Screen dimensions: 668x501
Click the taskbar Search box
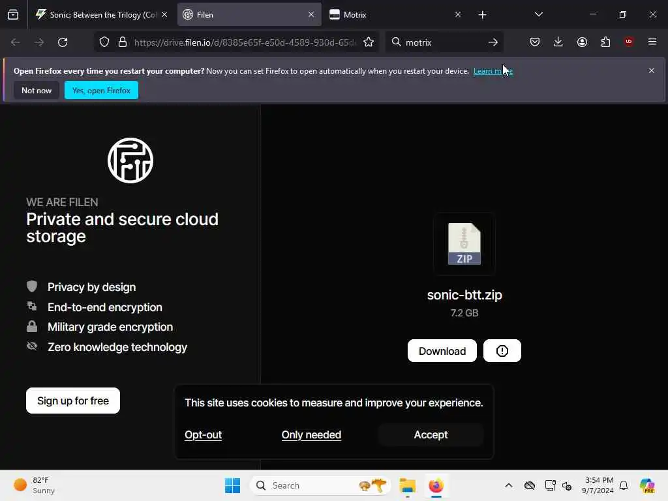click(320, 485)
